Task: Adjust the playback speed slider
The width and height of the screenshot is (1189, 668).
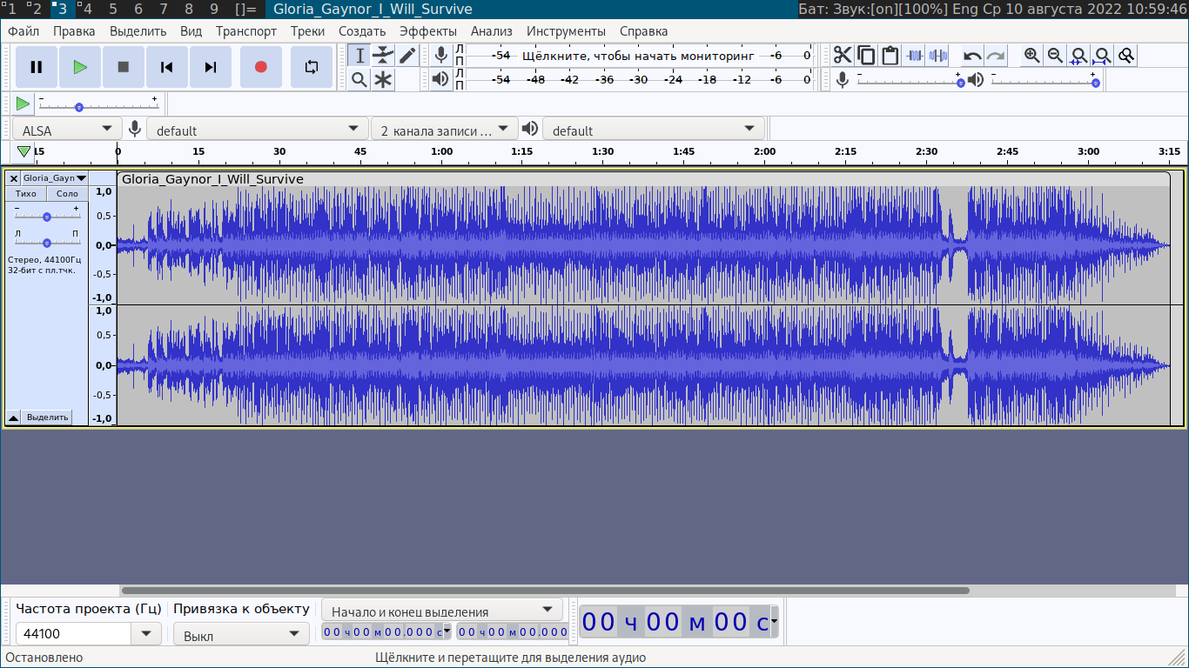Action: tap(98, 105)
